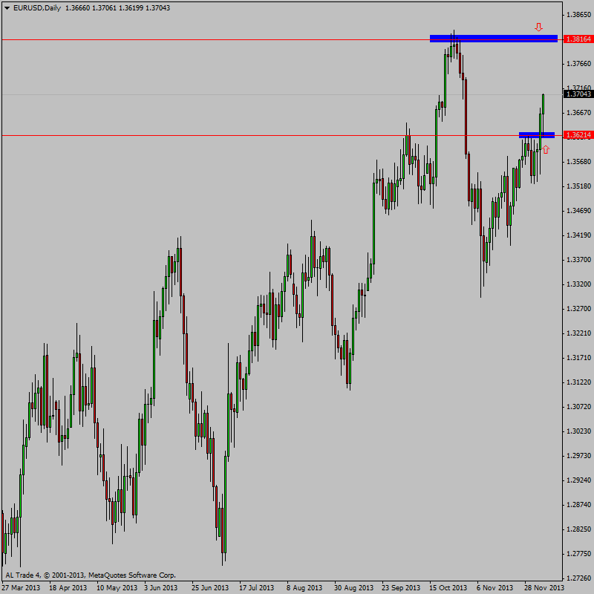This screenshot has width=594, height=594.
Task: Select the upper blue rectangle zone
Action: point(493,39)
